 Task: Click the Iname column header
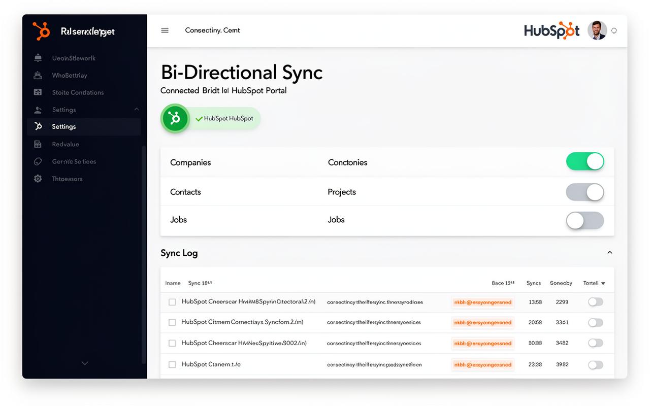pos(173,283)
